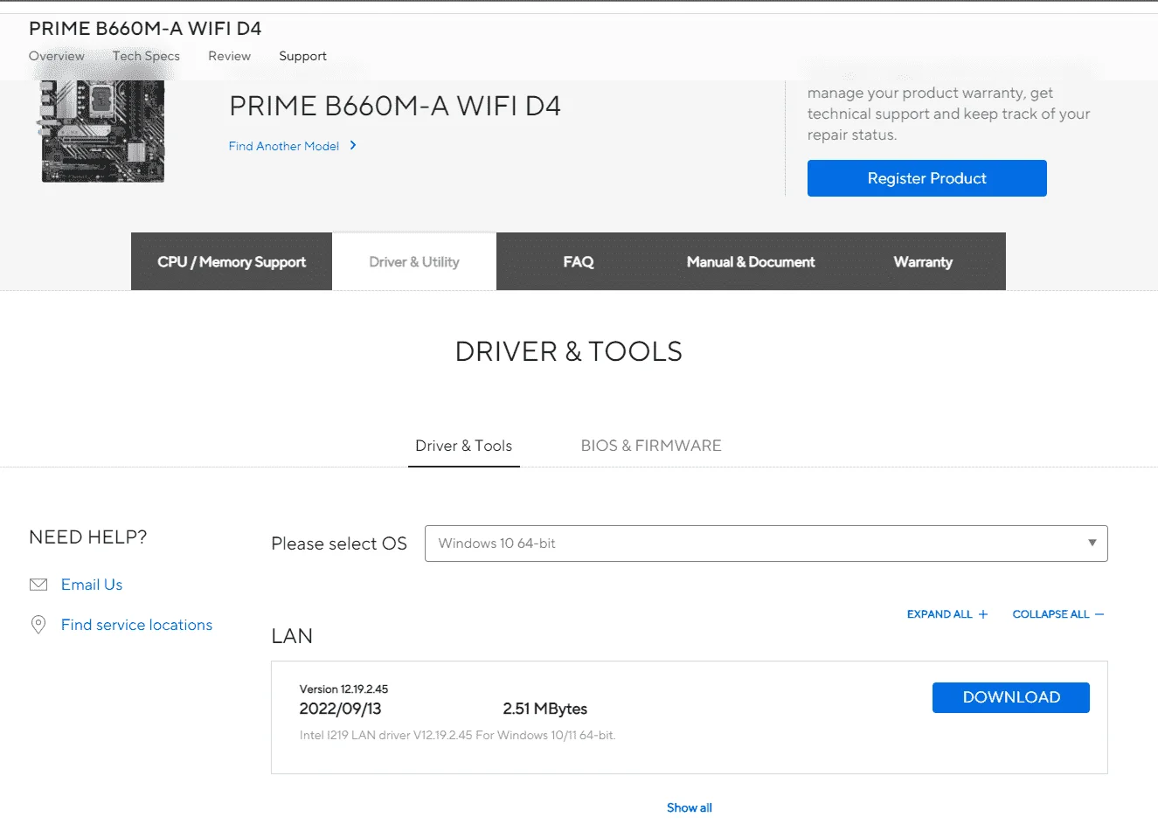Switch to BIOS & FIRMWARE sub-tab
The width and height of the screenshot is (1158, 824).
tap(651, 446)
